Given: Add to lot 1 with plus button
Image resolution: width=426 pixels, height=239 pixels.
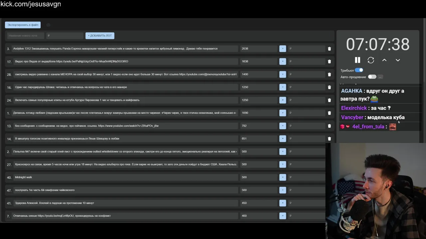Looking at the screenshot, I should point(283,113).
